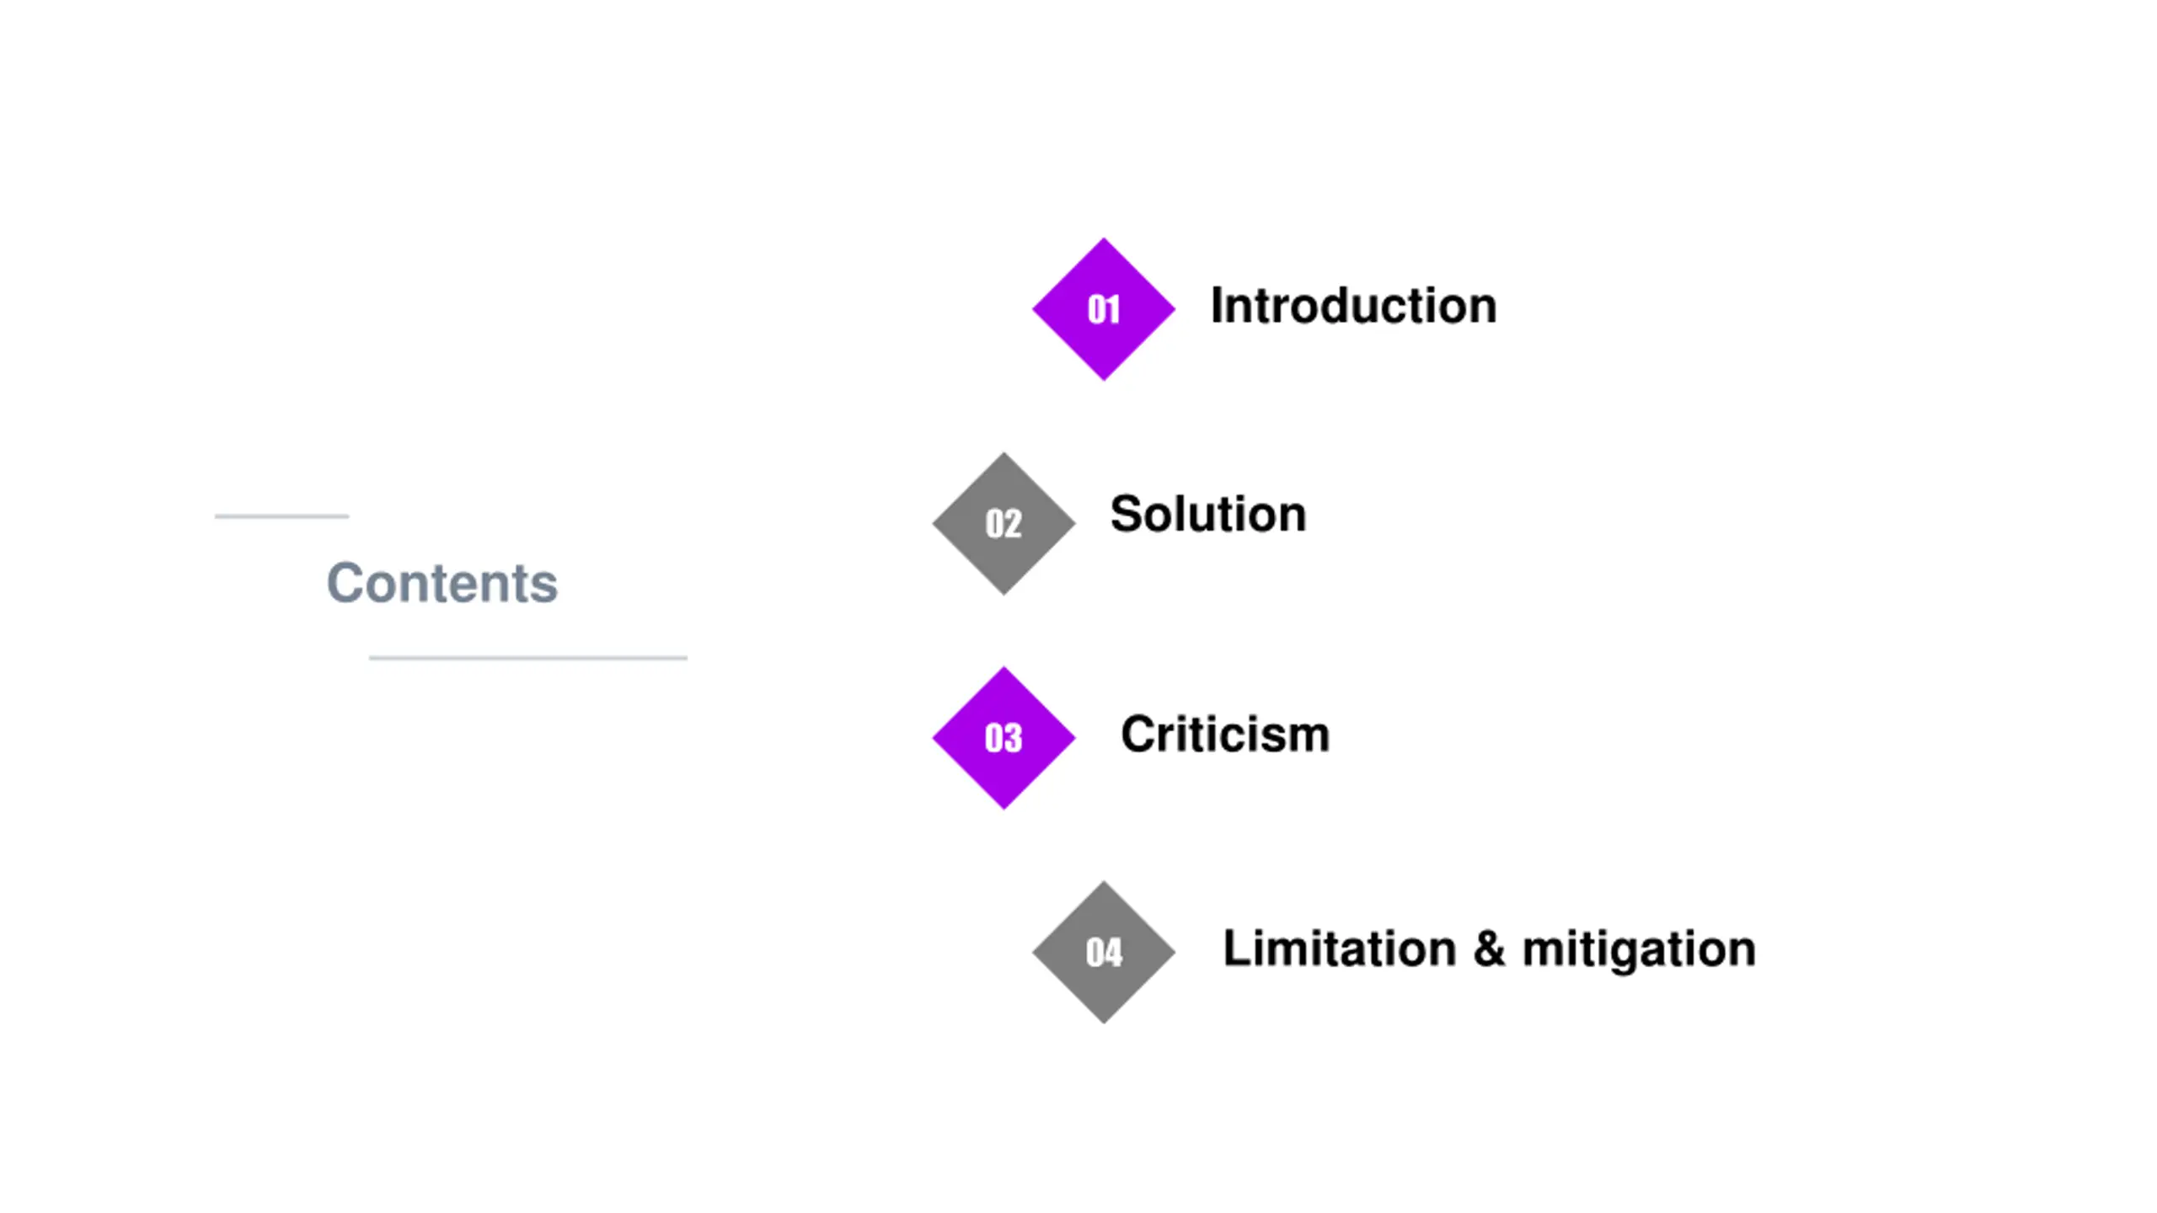Select the gray 04 diamond

[x=1104, y=952]
